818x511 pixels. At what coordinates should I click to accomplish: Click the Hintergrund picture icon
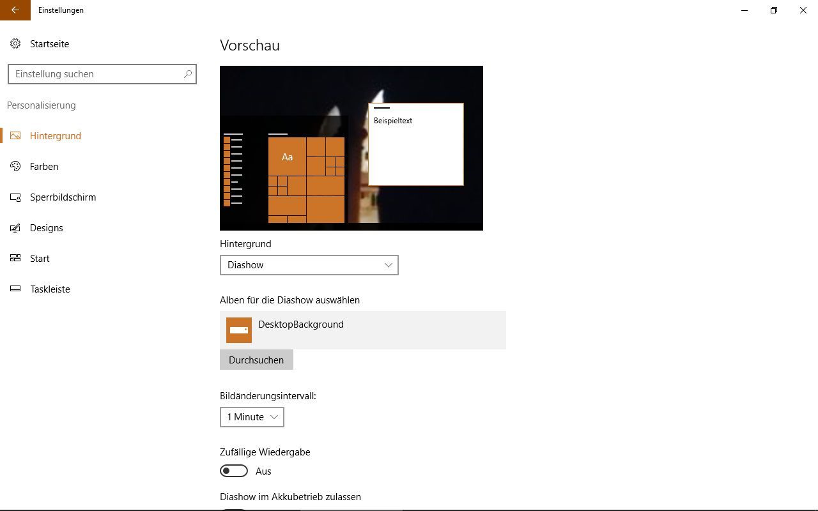(16, 136)
